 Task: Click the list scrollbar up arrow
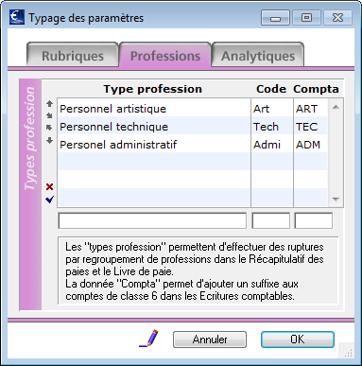click(x=336, y=107)
